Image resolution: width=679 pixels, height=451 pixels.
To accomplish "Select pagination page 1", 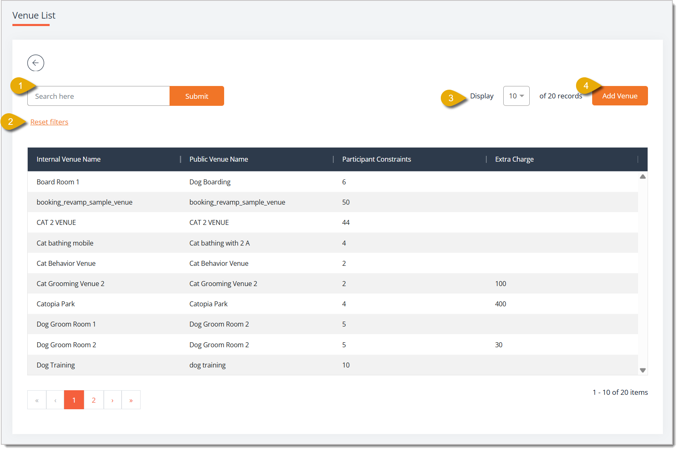I will click(x=74, y=400).
